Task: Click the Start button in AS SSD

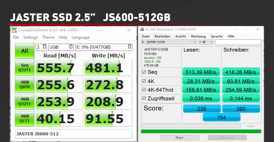Action: (179, 137)
